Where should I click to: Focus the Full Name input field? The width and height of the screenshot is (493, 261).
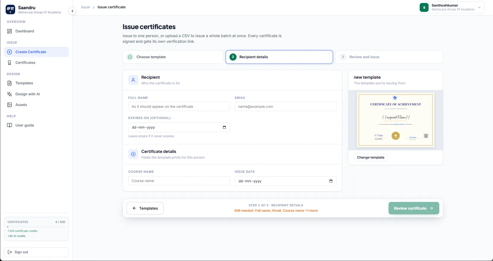click(x=179, y=107)
